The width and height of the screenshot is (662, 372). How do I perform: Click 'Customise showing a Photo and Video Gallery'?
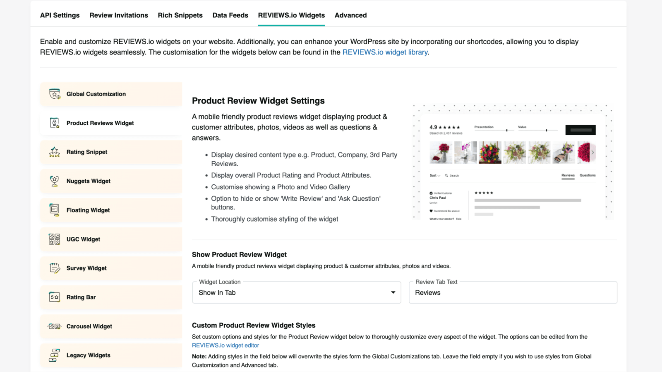281,187
